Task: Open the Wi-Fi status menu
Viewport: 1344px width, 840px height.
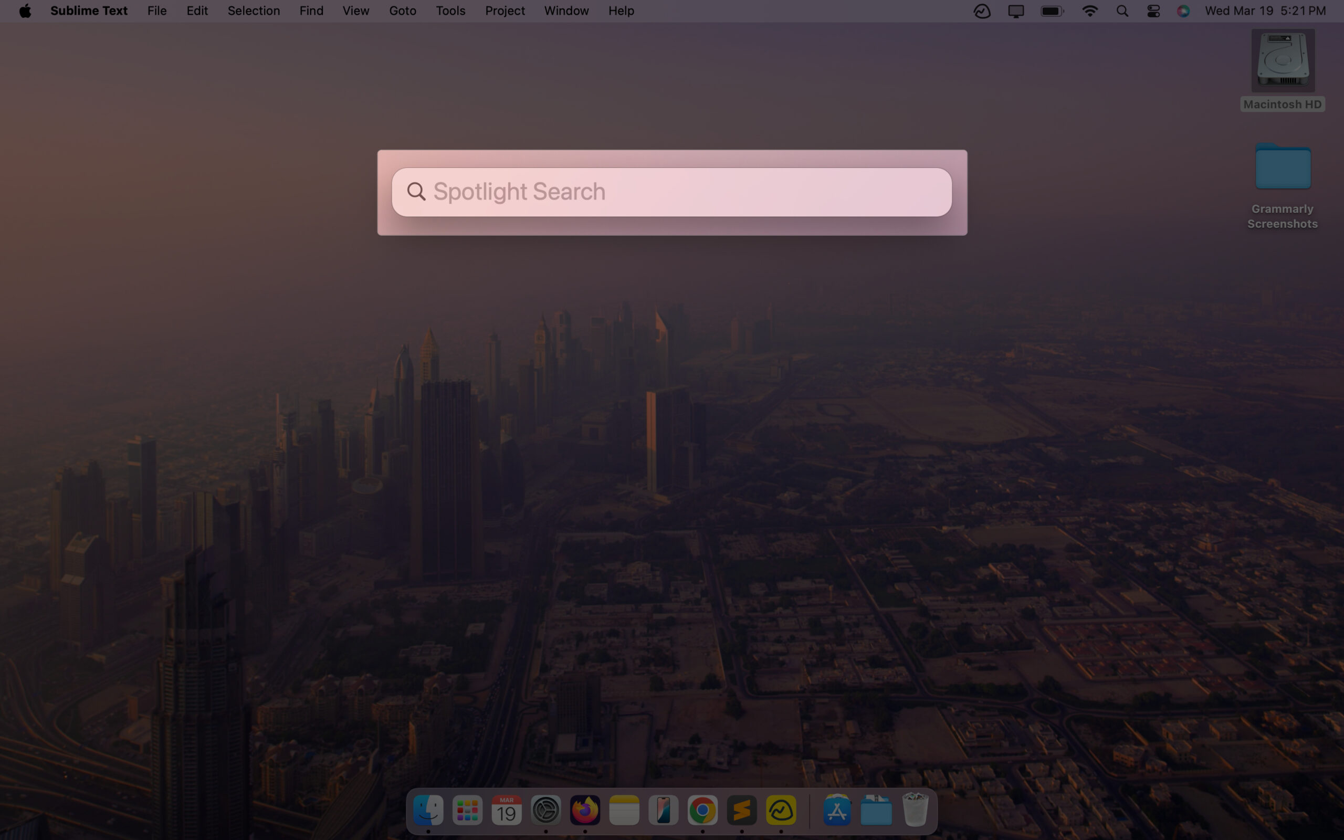Action: (x=1090, y=11)
